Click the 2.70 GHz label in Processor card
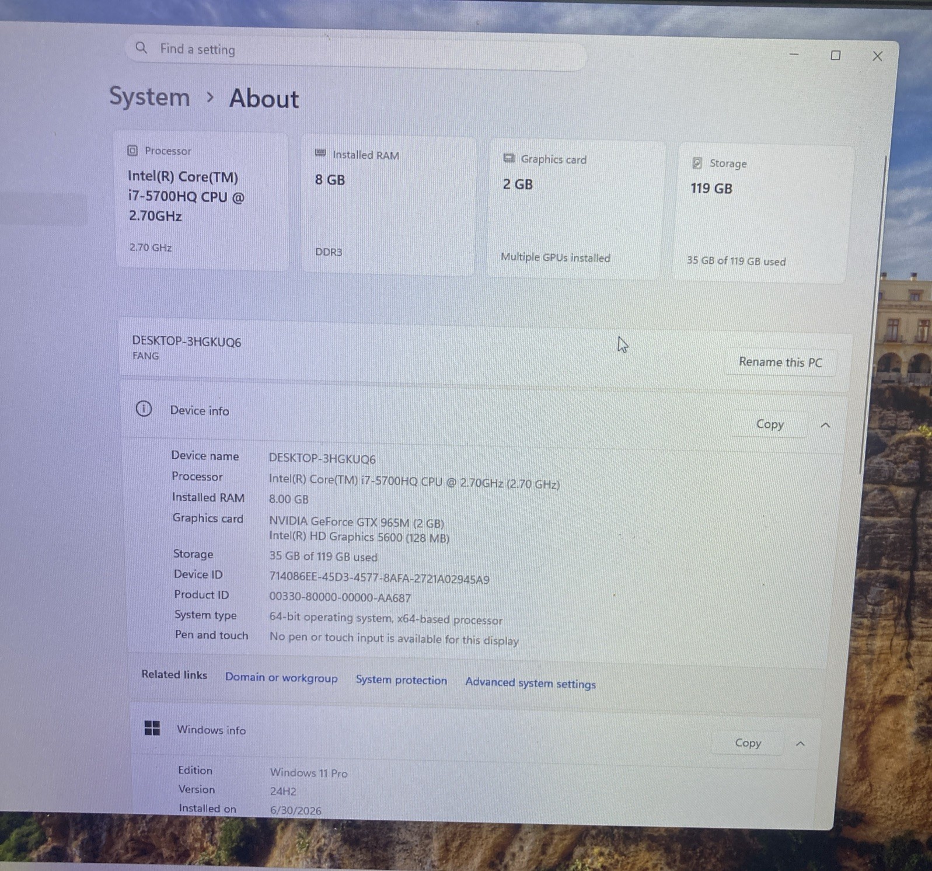This screenshot has width=932, height=871. click(x=151, y=248)
